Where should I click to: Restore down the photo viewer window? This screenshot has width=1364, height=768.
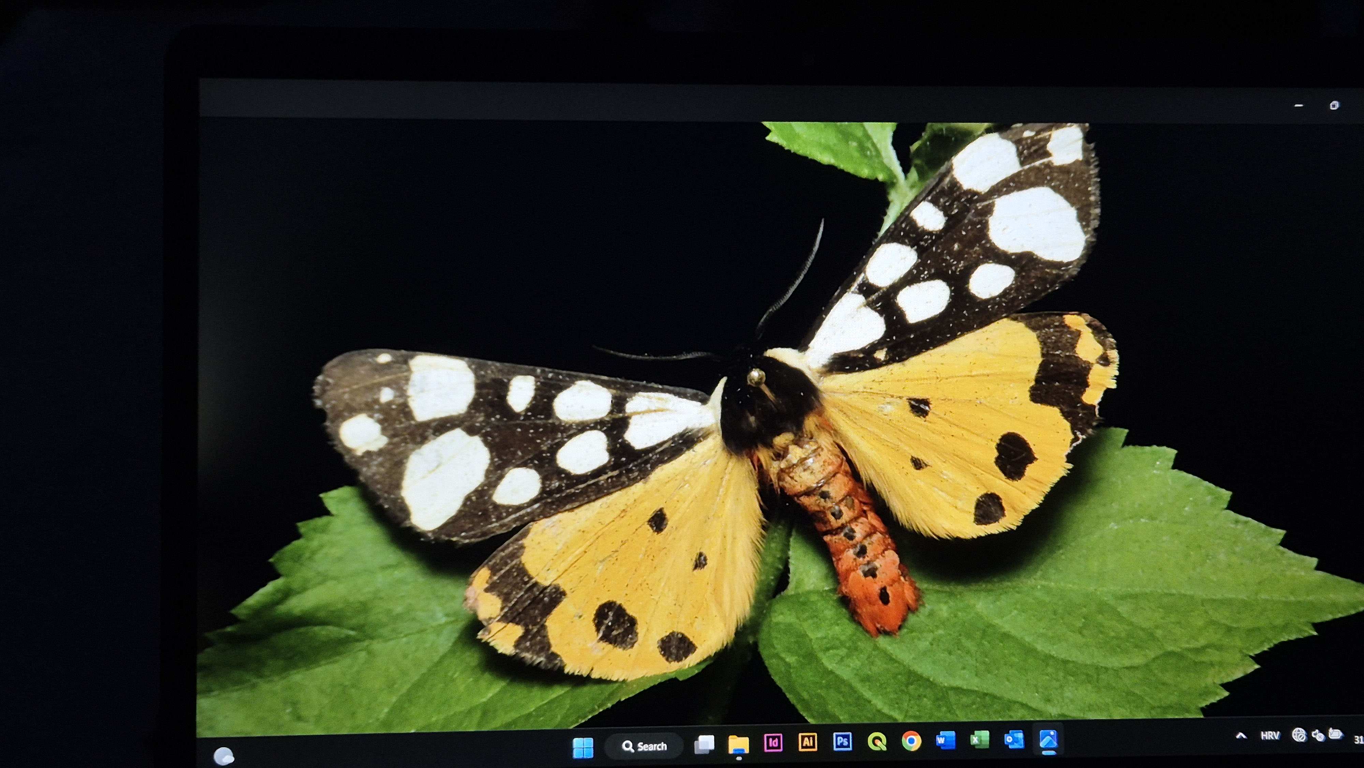point(1334,105)
